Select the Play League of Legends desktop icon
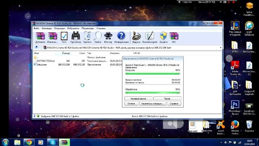Image resolution: width=259 pixels, height=146 pixels. click(x=235, y=29)
